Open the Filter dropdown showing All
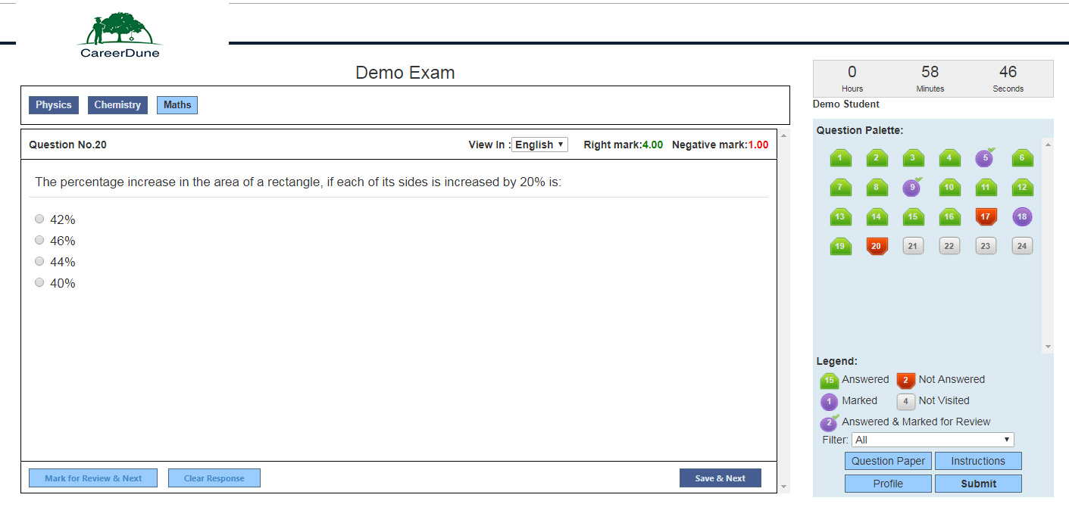Screen dimensions: 1069x529 pyautogui.click(x=933, y=440)
